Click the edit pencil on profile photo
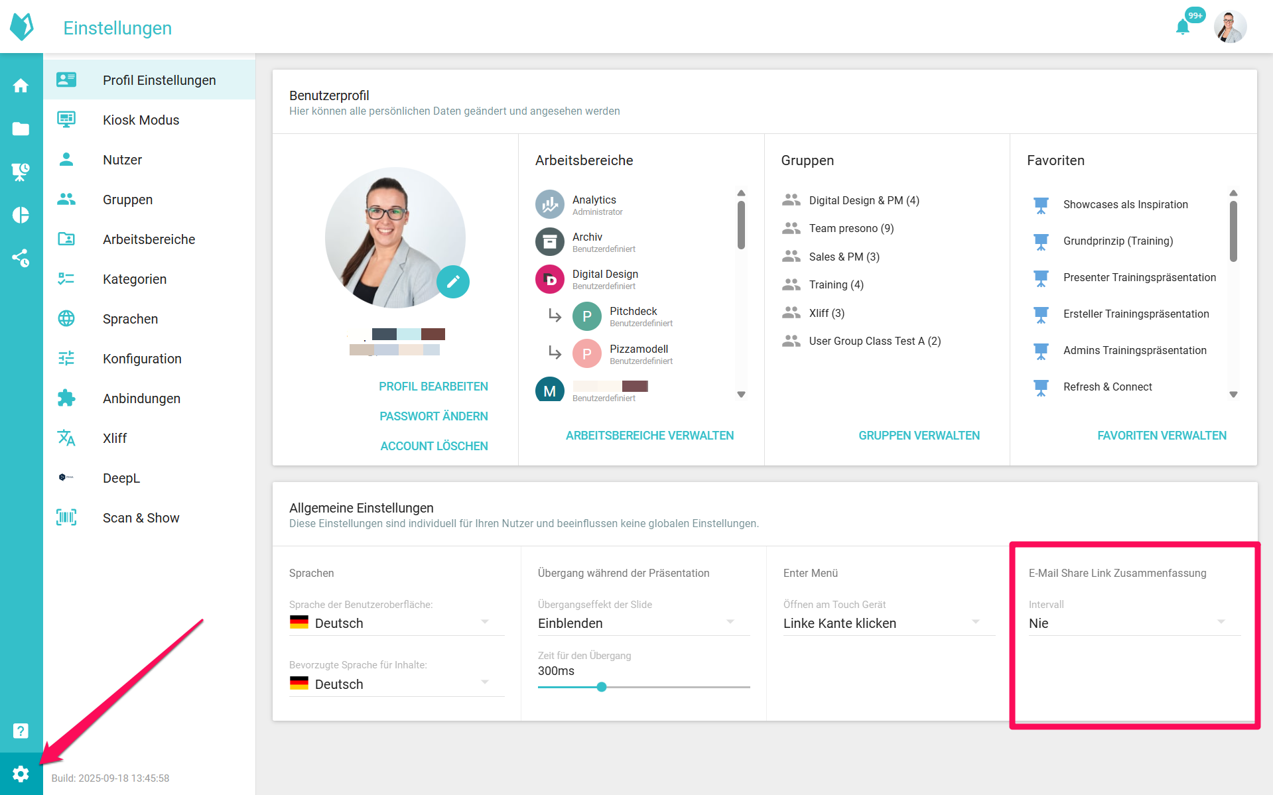This screenshot has width=1273, height=795. click(x=453, y=282)
